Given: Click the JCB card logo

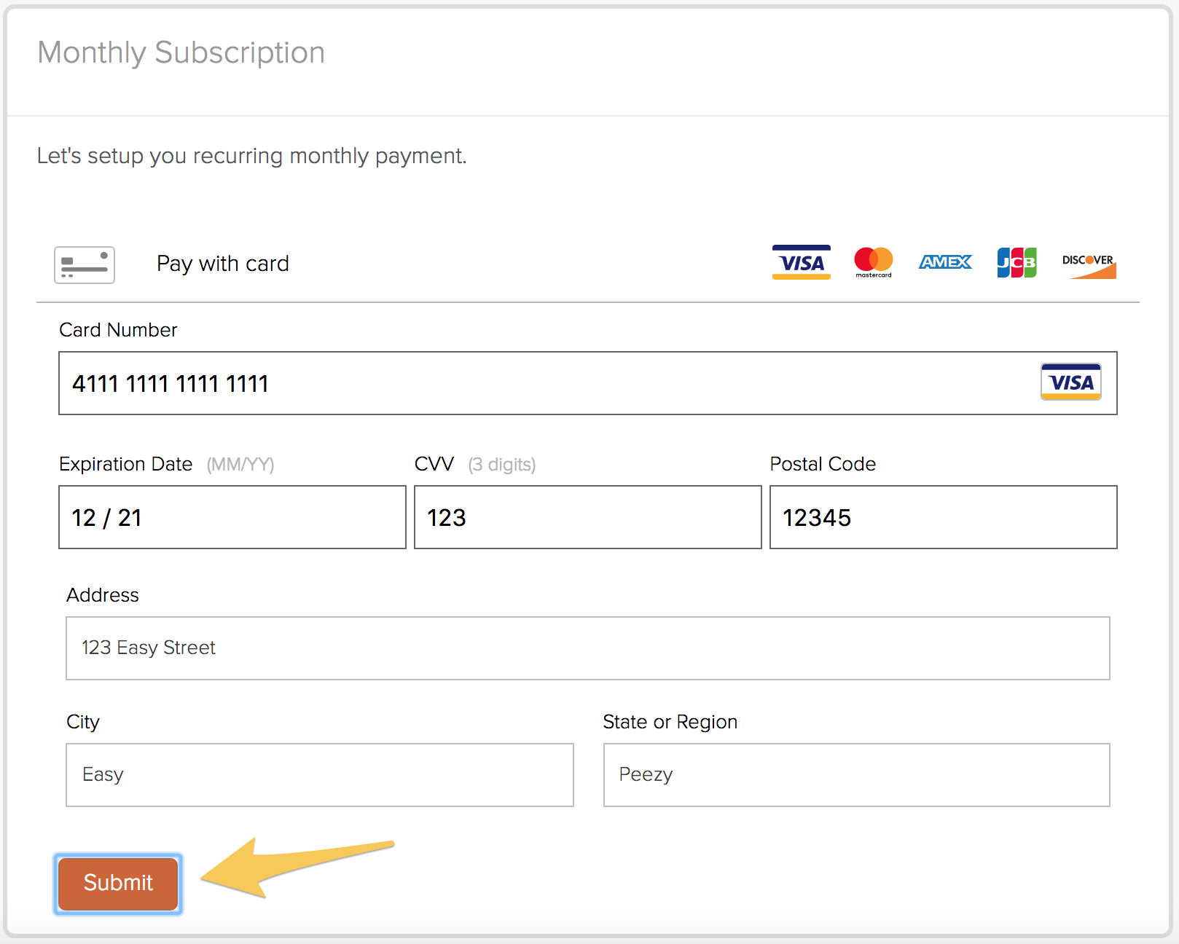Looking at the screenshot, I should [1017, 262].
